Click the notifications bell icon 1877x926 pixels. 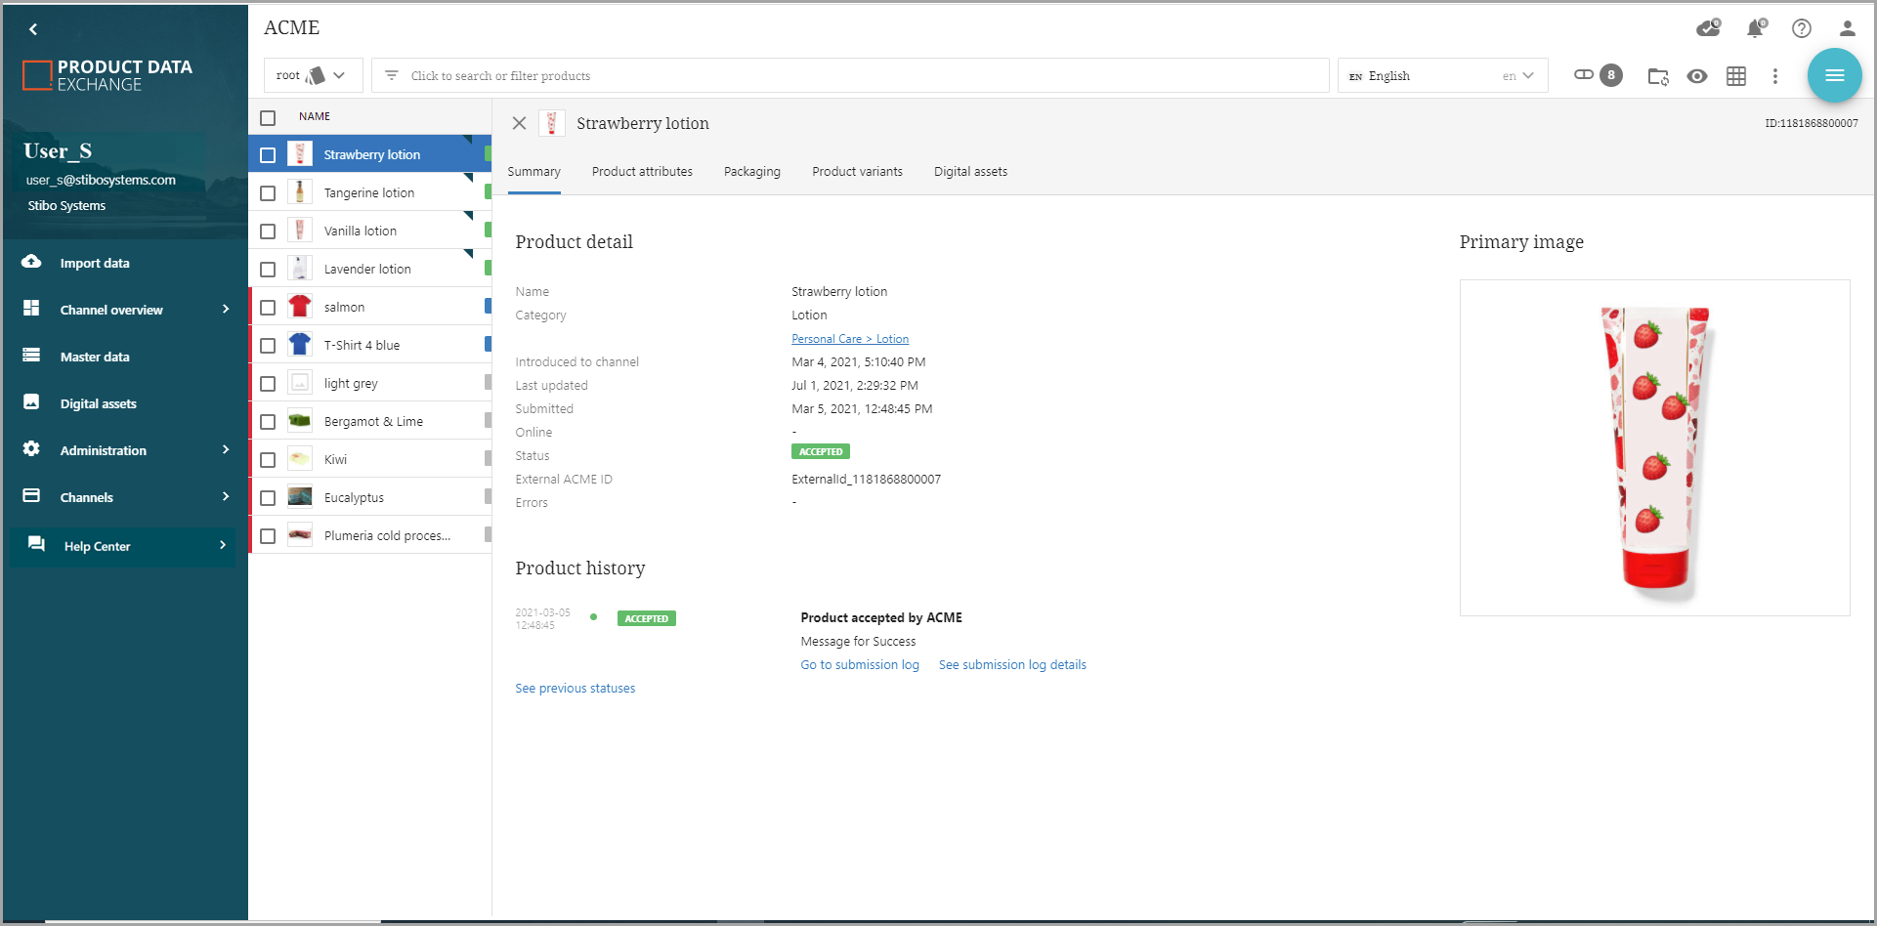point(1755,28)
